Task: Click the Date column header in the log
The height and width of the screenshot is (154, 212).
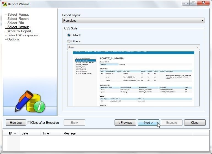Action: click(30, 133)
